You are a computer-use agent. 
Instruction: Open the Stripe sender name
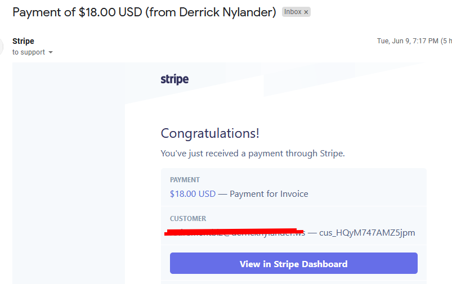(23, 41)
